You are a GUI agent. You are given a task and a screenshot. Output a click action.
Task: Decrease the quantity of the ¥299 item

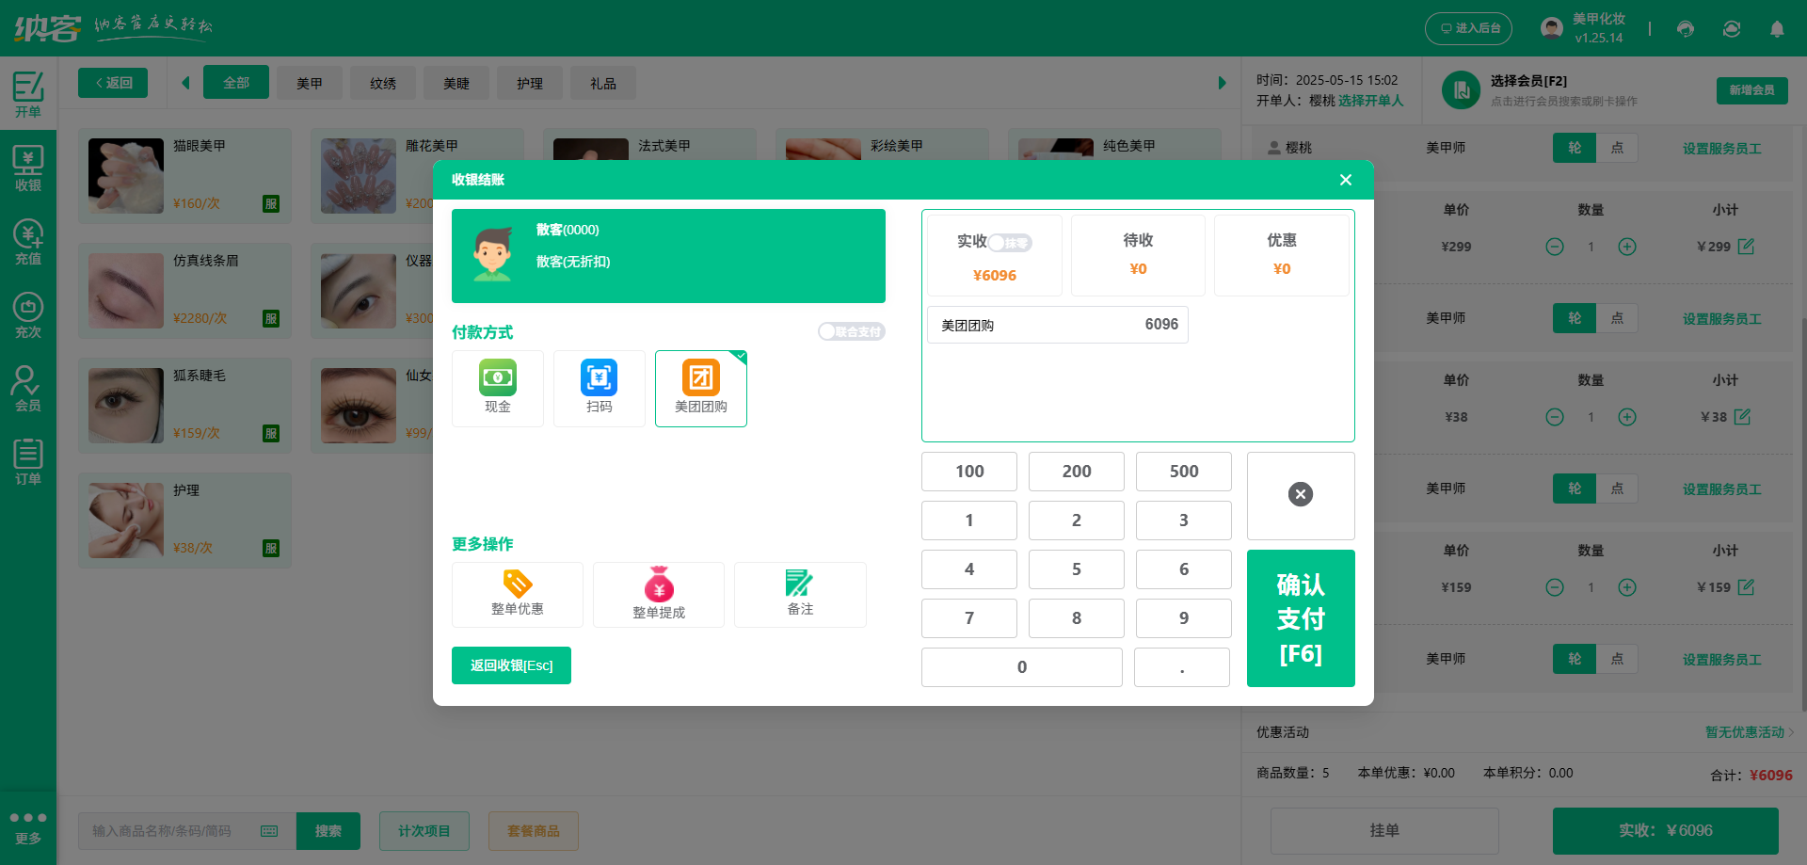pos(1555,247)
